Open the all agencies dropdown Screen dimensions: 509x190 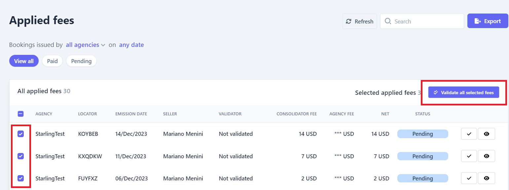point(86,45)
